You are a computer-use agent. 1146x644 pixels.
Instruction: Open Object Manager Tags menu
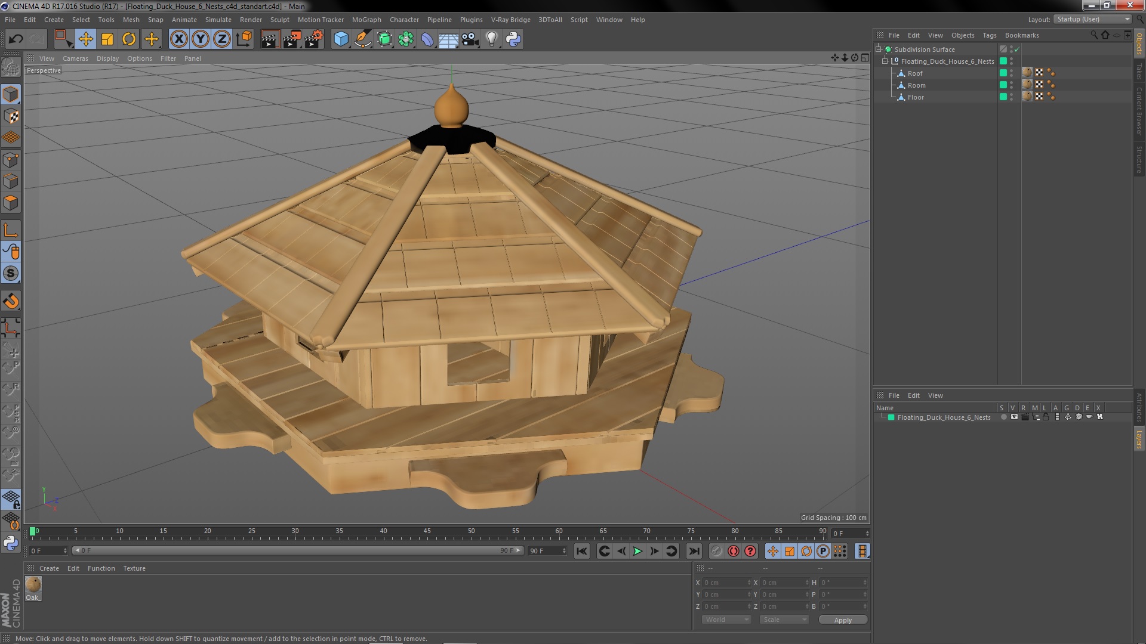click(990, 35)
